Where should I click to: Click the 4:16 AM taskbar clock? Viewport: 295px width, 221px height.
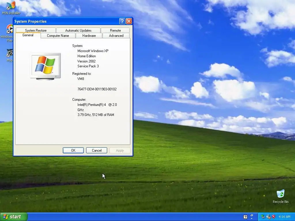(x=284, y=217)
